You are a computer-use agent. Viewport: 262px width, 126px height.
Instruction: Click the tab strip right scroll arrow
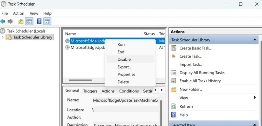162,90
